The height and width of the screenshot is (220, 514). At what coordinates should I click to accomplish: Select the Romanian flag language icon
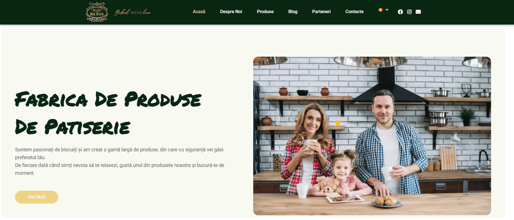(x=380, y=10)
